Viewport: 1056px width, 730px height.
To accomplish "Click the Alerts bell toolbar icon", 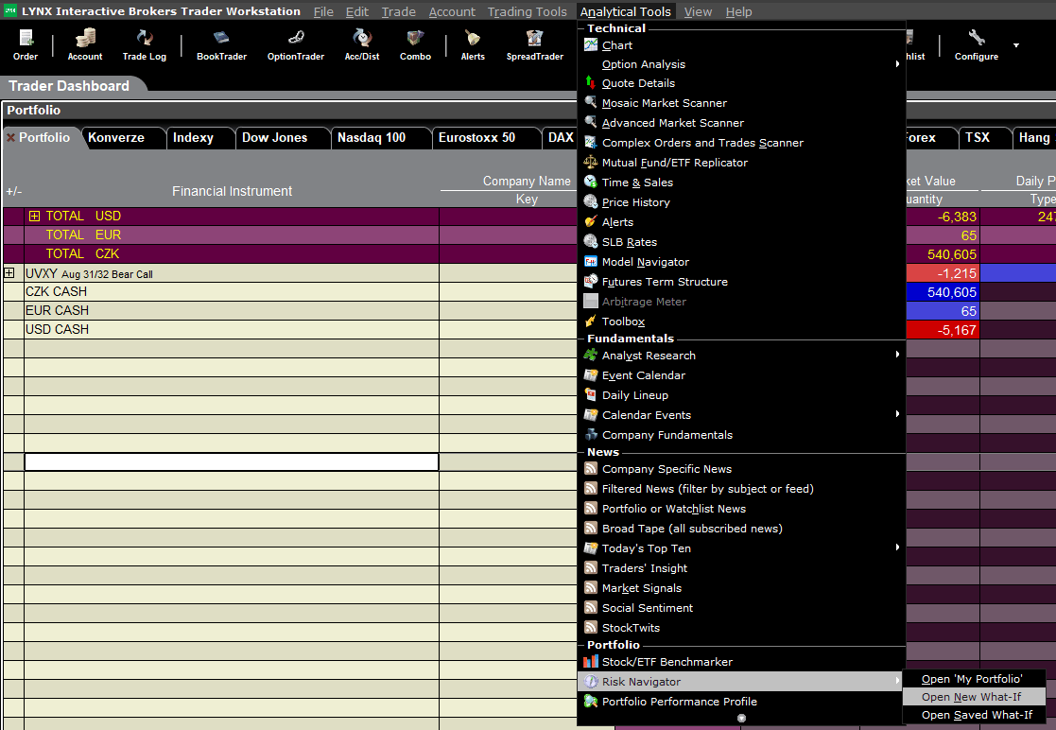I will click(472, 44).
